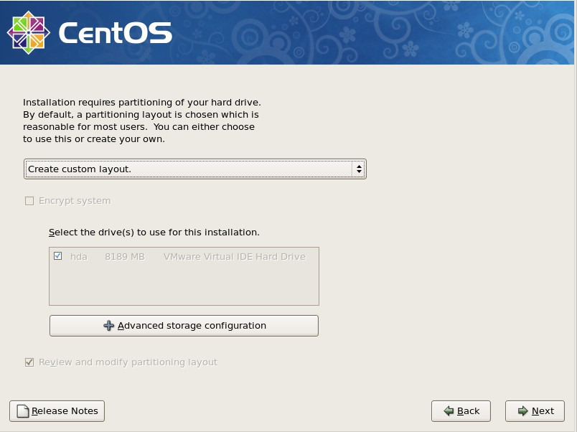Click the CentOS wordmark in the header
Viewport: 577px width, 432px height.
click(115, 33)
